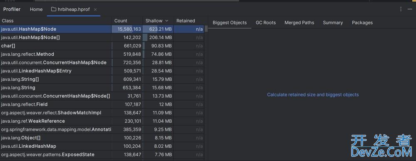Open the GC Roots tab

point(265,22)
